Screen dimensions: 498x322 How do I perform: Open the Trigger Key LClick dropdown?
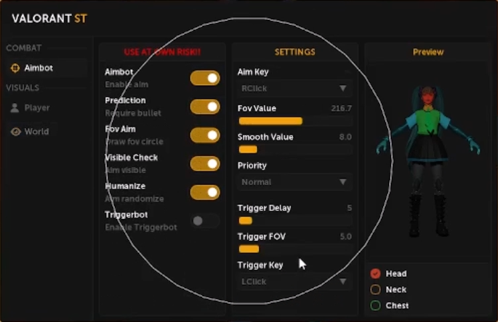[x=295, y=282]
